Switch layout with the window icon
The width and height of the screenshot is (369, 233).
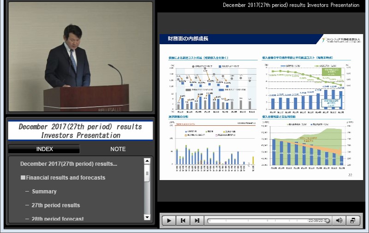[x=352, y=221]
